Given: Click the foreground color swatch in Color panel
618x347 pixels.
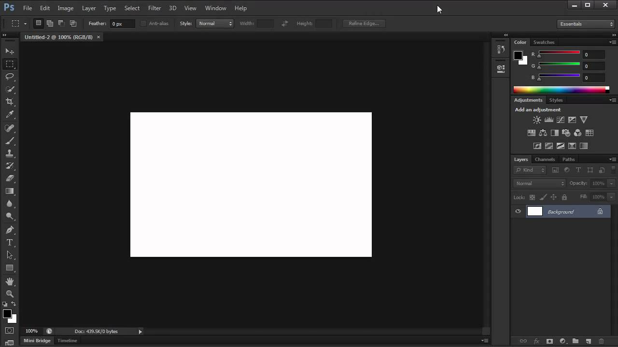Looking at the screenshot, I should (x=518, y=55).
